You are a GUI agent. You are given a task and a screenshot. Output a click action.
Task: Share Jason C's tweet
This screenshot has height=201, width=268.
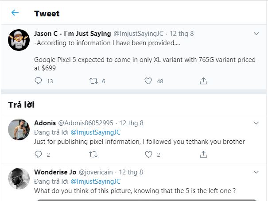click(203, 81)
